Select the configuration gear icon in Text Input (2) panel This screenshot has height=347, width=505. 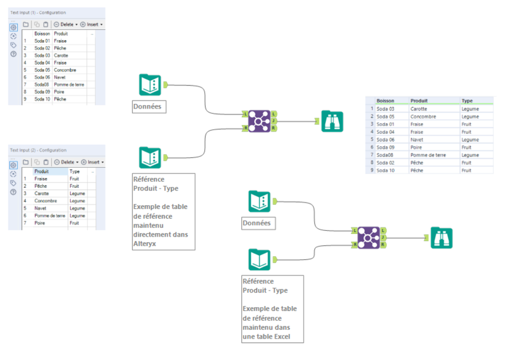pos(13,165)
